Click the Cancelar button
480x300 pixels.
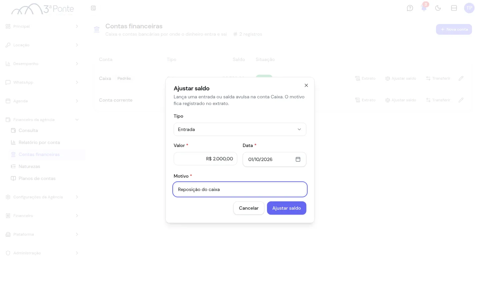coord(249,208)
